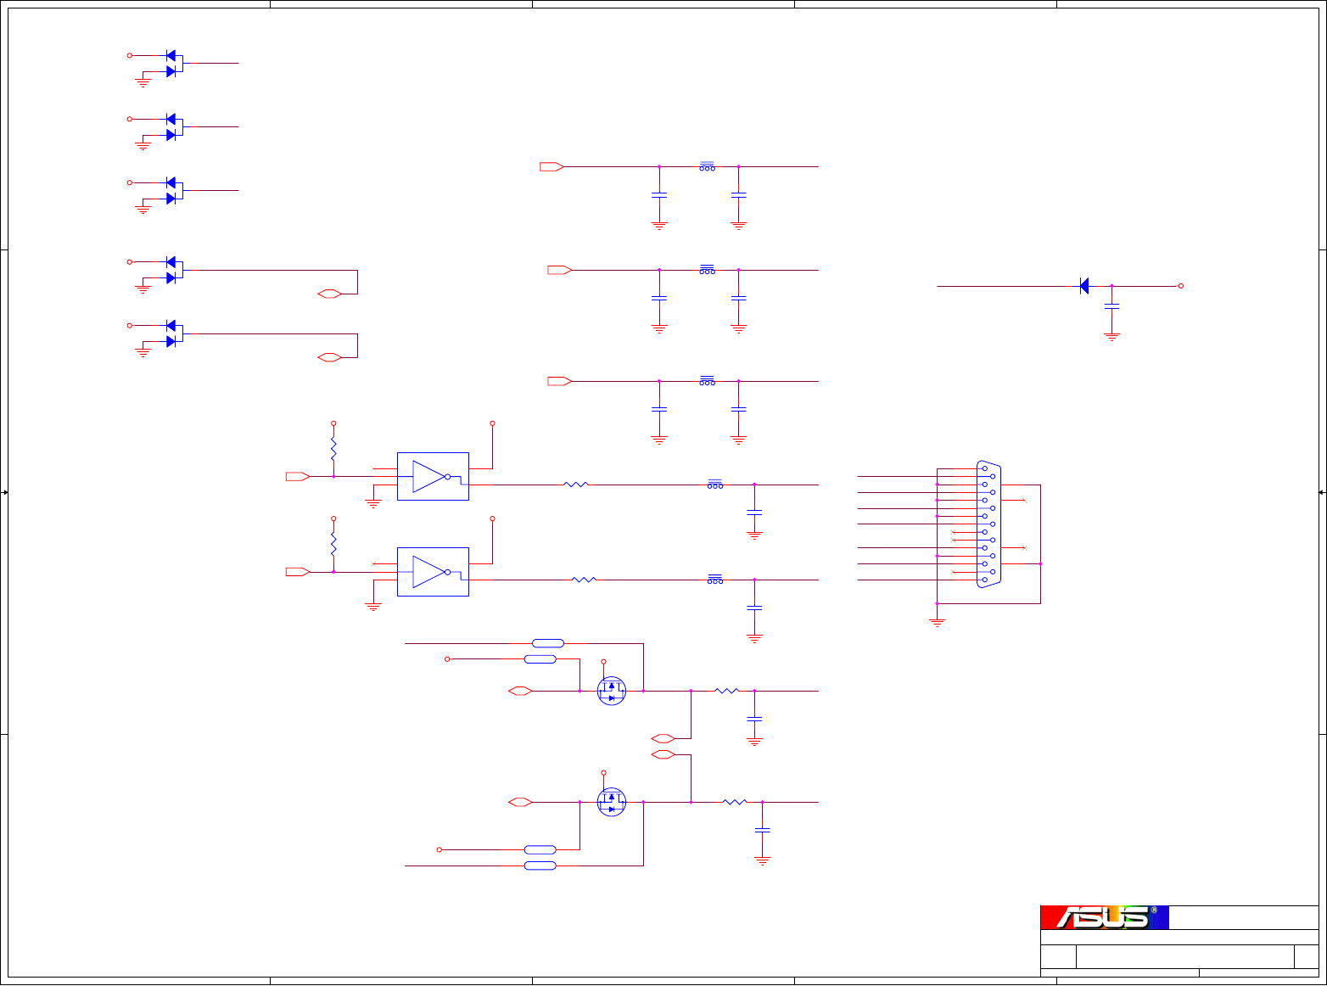The image size is (1327, 986).
Task: Click the resistor right of the lower MOSFET
Action: click(735, 802)
